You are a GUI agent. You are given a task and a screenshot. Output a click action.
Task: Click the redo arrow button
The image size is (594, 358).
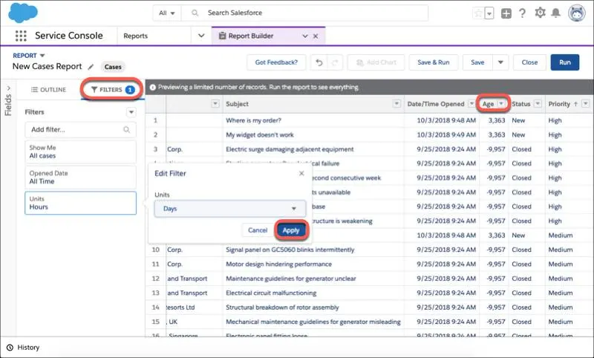point(335,62)
